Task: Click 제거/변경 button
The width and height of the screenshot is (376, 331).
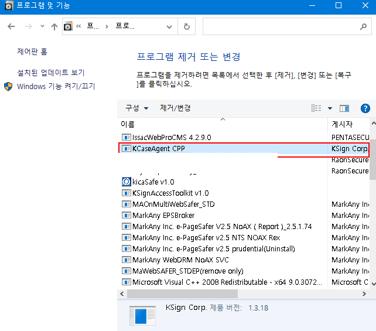Action: 175,108
